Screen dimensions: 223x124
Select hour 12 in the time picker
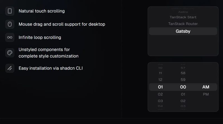coord(160,80)
